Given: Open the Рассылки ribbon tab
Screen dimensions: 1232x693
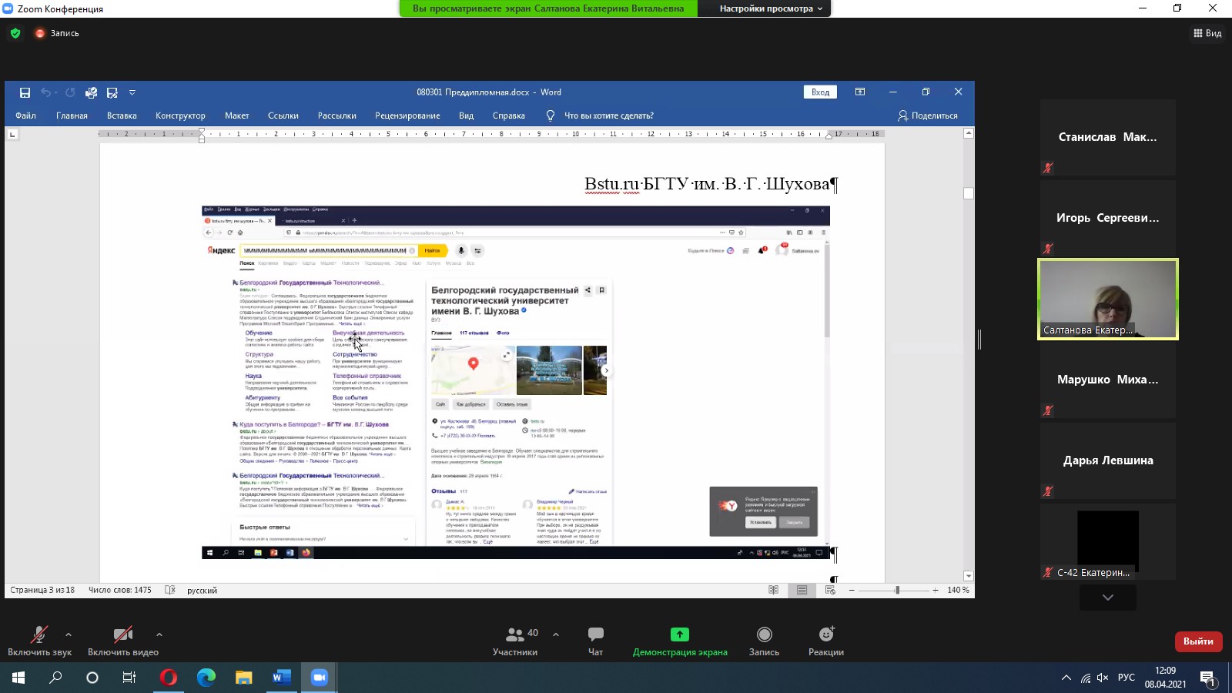Looking at the screenshot, I should [336, 115].
